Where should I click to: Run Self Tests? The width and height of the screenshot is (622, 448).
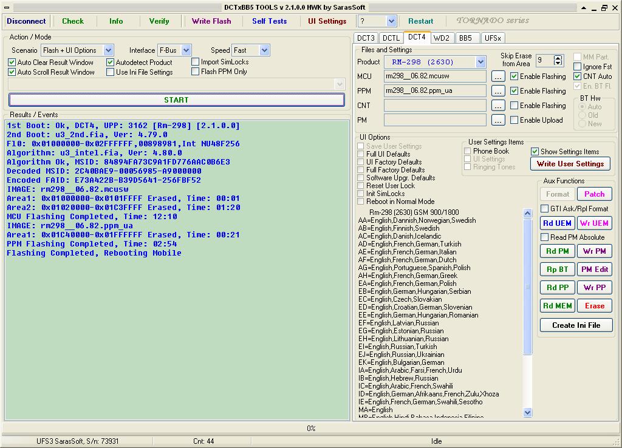coord(269,21)
